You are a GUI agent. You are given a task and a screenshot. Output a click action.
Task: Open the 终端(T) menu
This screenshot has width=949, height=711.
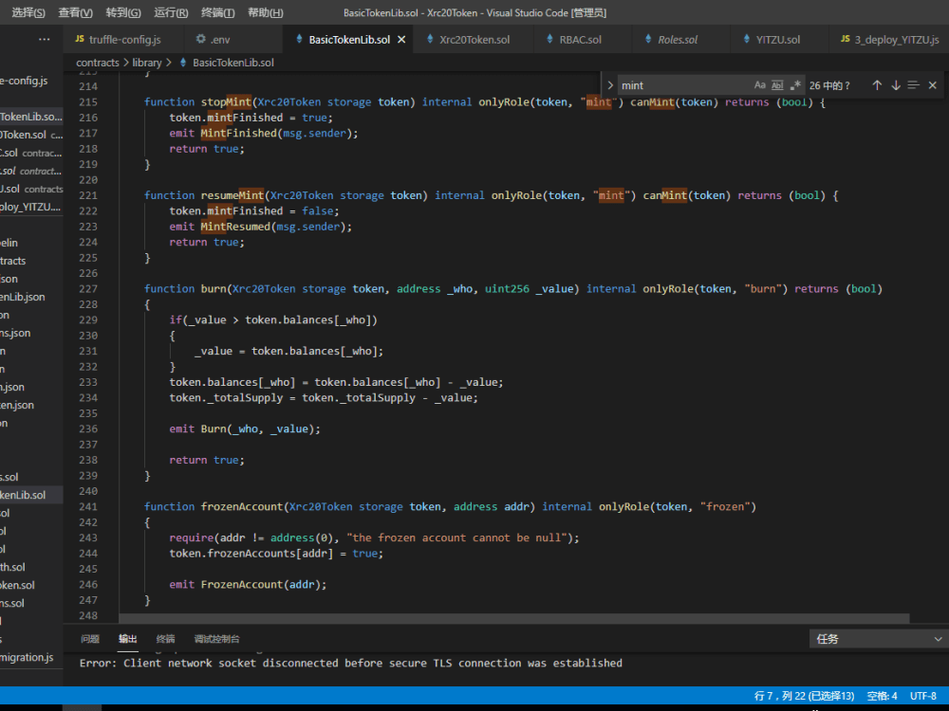tap(217, 12)
